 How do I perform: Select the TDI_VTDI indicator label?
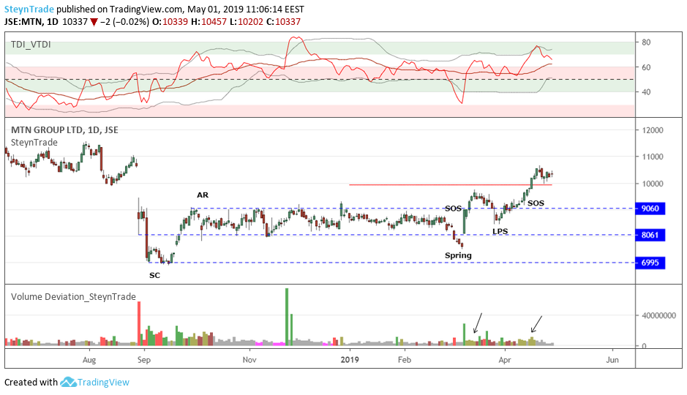pyautogui.click(x=31, y=44)
